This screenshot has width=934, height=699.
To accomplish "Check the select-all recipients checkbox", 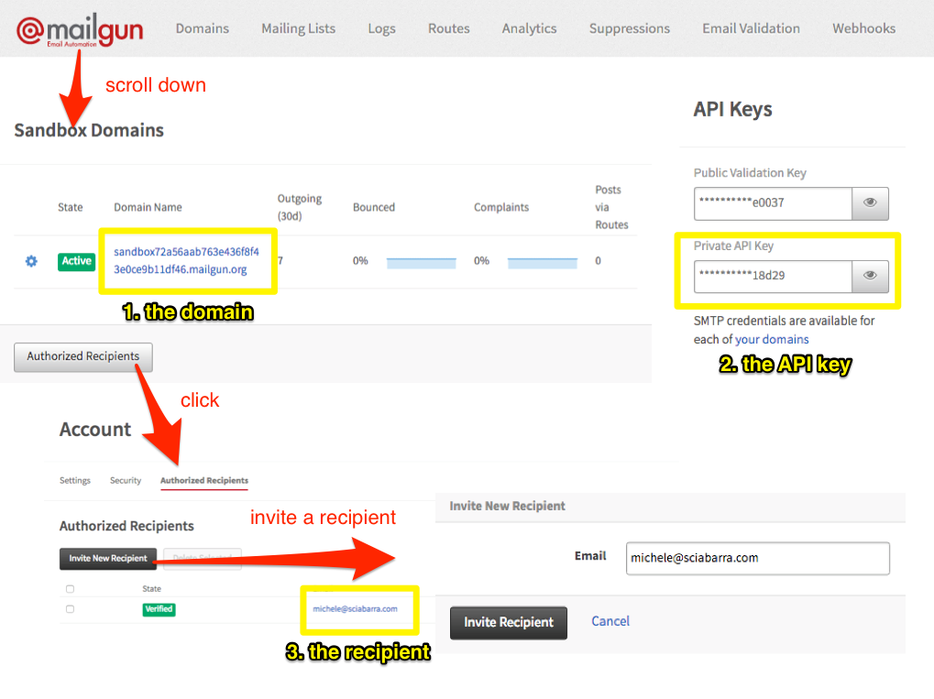I will click(x=71, y=589).
